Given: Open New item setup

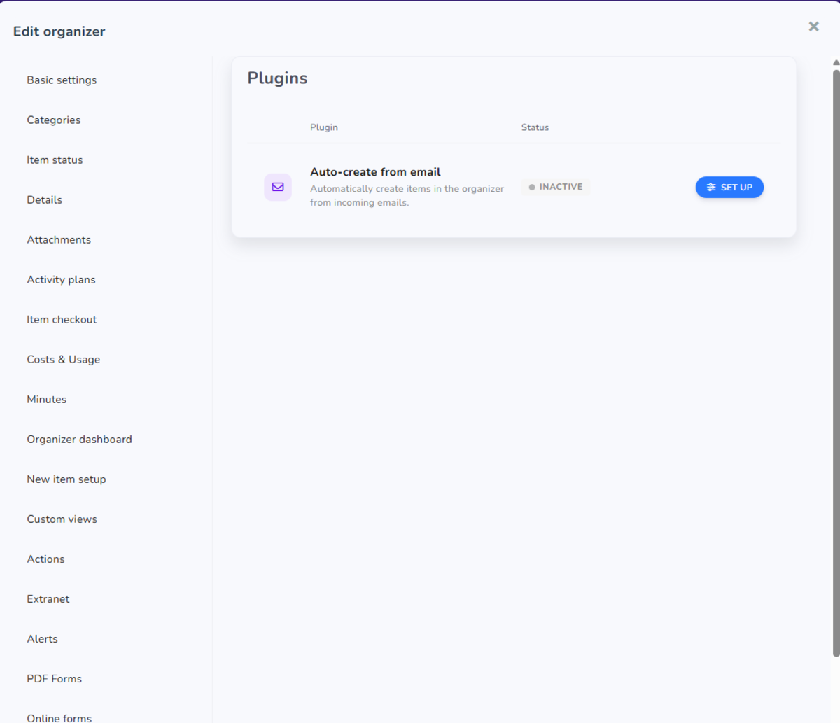Looking at the screenshot, I should (x=66, y=479).
